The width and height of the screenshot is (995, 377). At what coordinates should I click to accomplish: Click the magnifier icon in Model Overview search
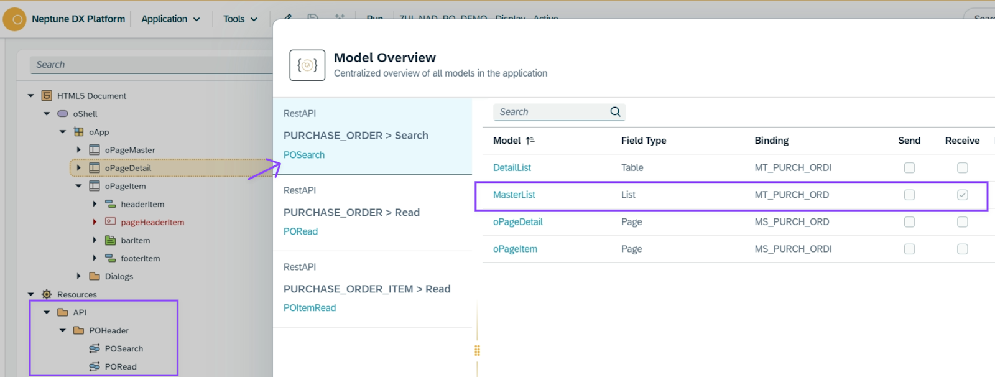pyautogui.click(x=615, y=112)
